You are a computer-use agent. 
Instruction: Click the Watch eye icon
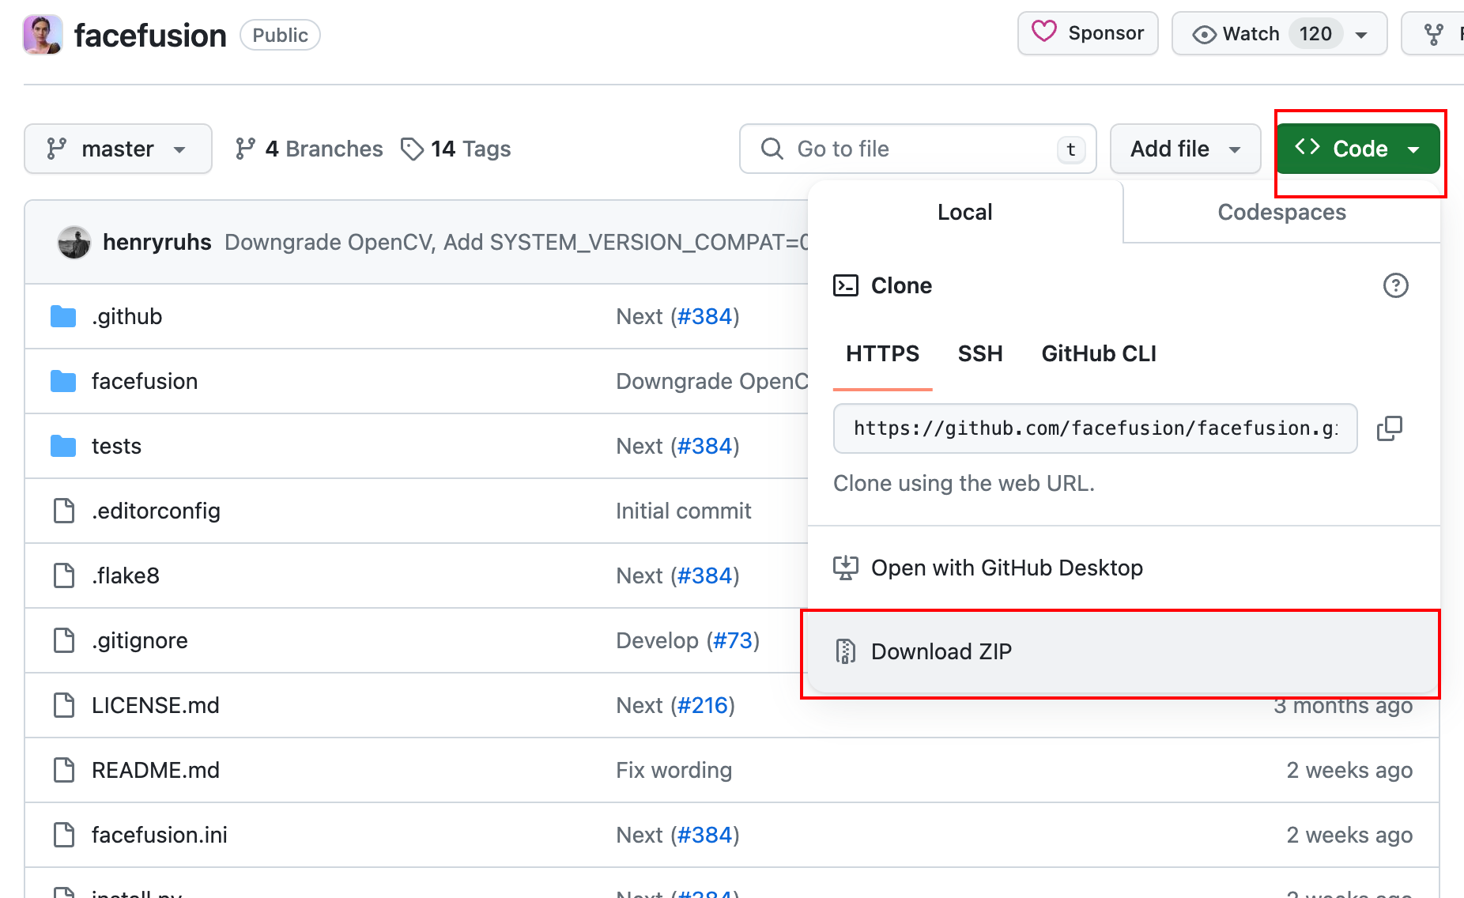click(x=1204, y=34)
